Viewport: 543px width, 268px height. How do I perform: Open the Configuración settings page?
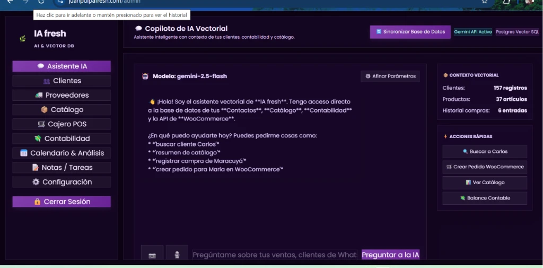click(62, 182)
